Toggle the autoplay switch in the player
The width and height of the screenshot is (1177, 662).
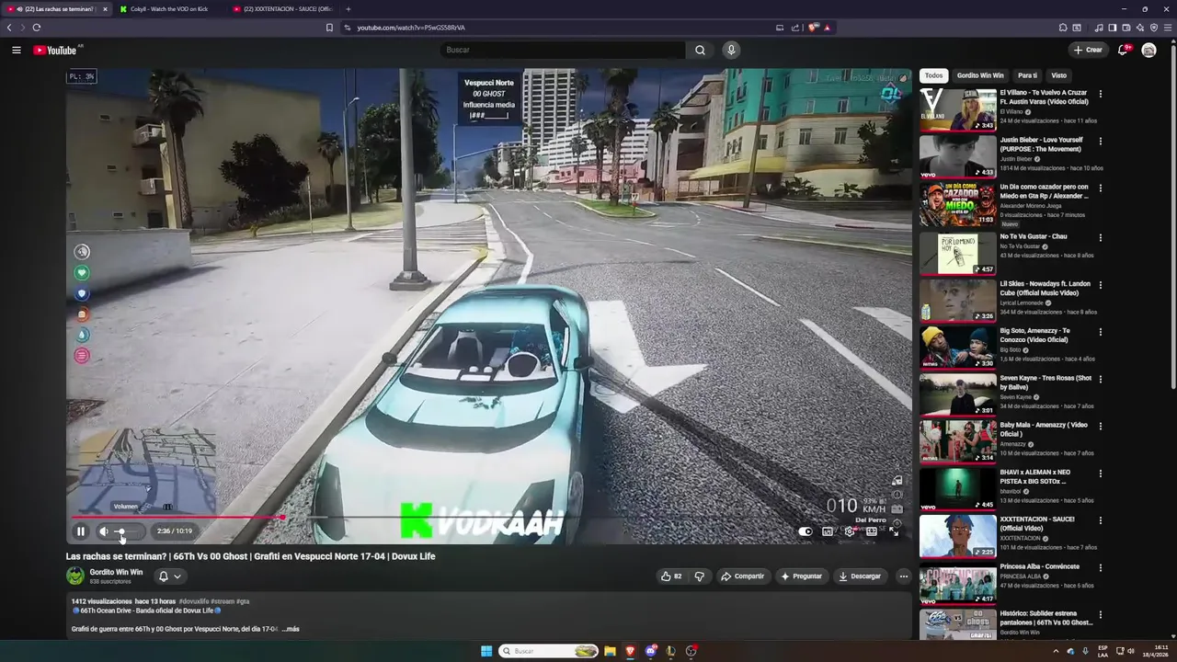pyautogui.click(x=806, y=531)
